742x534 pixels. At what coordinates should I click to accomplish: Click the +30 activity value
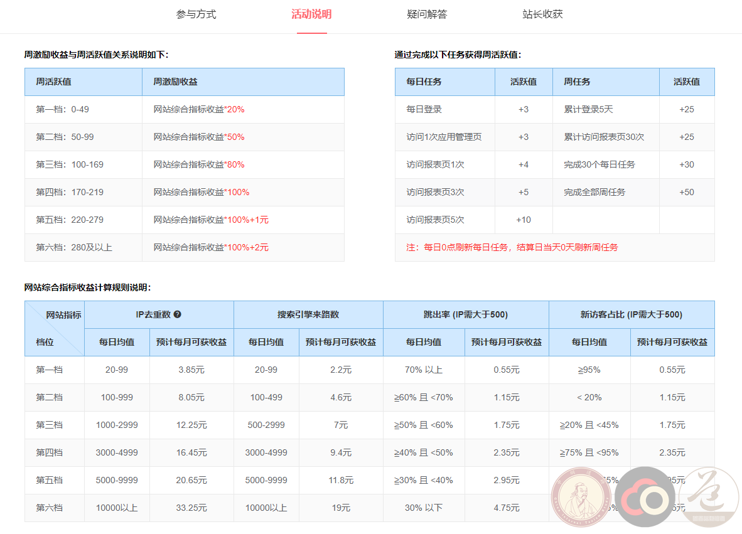coord(687,164)
